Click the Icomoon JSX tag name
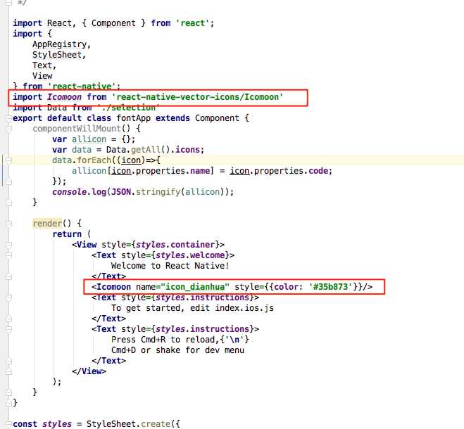The image size is (464, 429). 113,287
